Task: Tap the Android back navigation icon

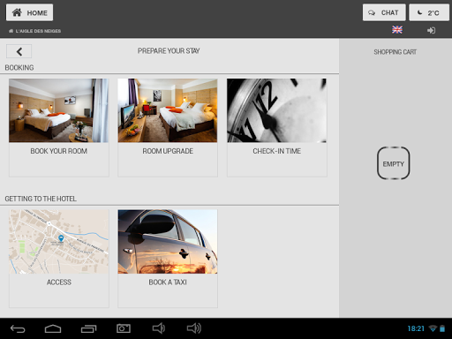Action: [18, 328]
